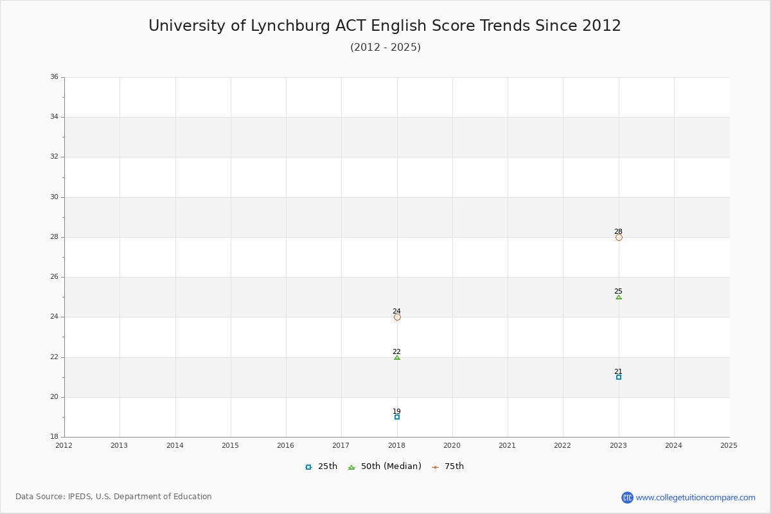This screenshot has width=771, height=514.
Task: Click the chart title University of Lynchburg ACT English
Action: [x=385, y=26]
